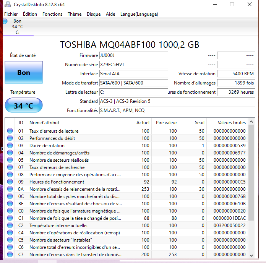Screen dimensions: 266x263
Task: Open the Thème menu
Action: (x=75, y=14)
